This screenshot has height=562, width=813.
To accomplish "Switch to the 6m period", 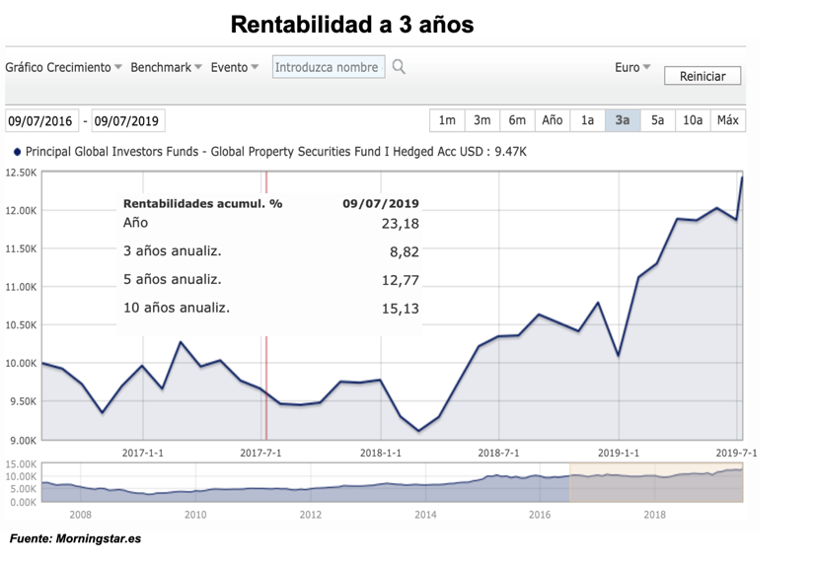I will 517,120.
